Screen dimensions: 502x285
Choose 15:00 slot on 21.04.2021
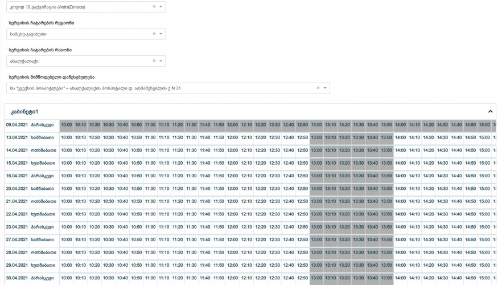tap(484, 202)
